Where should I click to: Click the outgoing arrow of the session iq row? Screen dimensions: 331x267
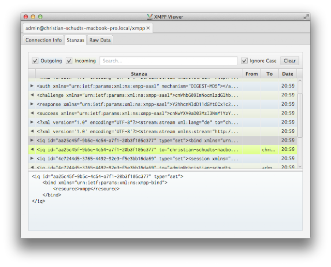(x=32, y=159)
